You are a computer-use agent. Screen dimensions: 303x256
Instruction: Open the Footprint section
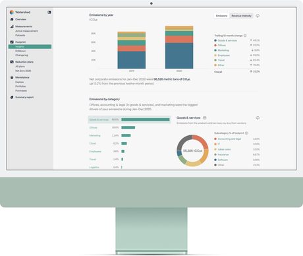pos(20,42)
